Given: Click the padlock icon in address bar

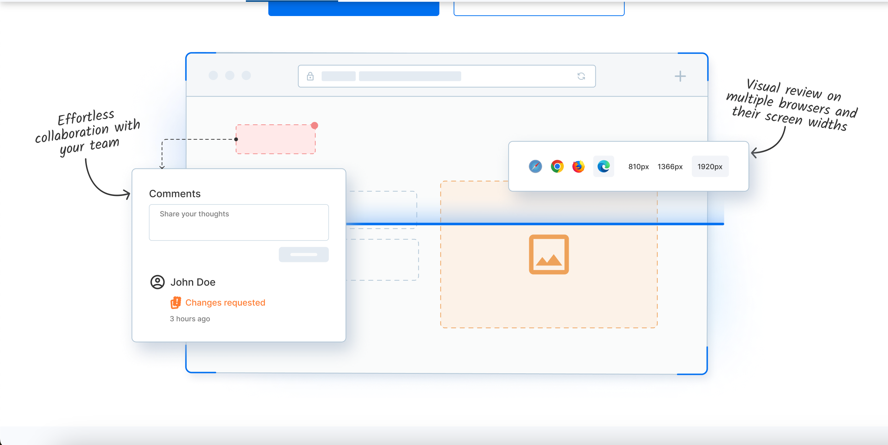Looking at the screenshot, I should [x=310, y=76].
